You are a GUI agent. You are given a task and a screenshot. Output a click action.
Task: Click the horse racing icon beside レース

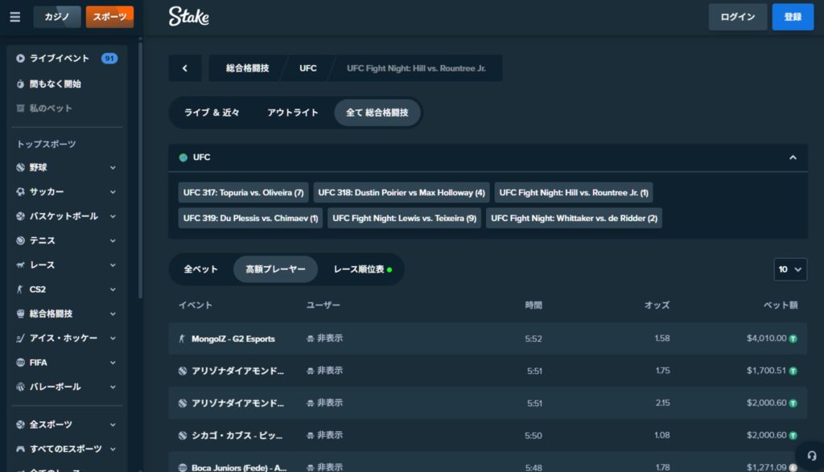(x=20, y=265)
